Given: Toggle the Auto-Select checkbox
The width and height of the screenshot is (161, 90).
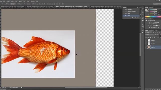Looking at the screenshot, I should [3, 4].
